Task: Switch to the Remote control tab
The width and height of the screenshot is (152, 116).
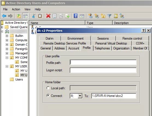Action: point(132,38)
